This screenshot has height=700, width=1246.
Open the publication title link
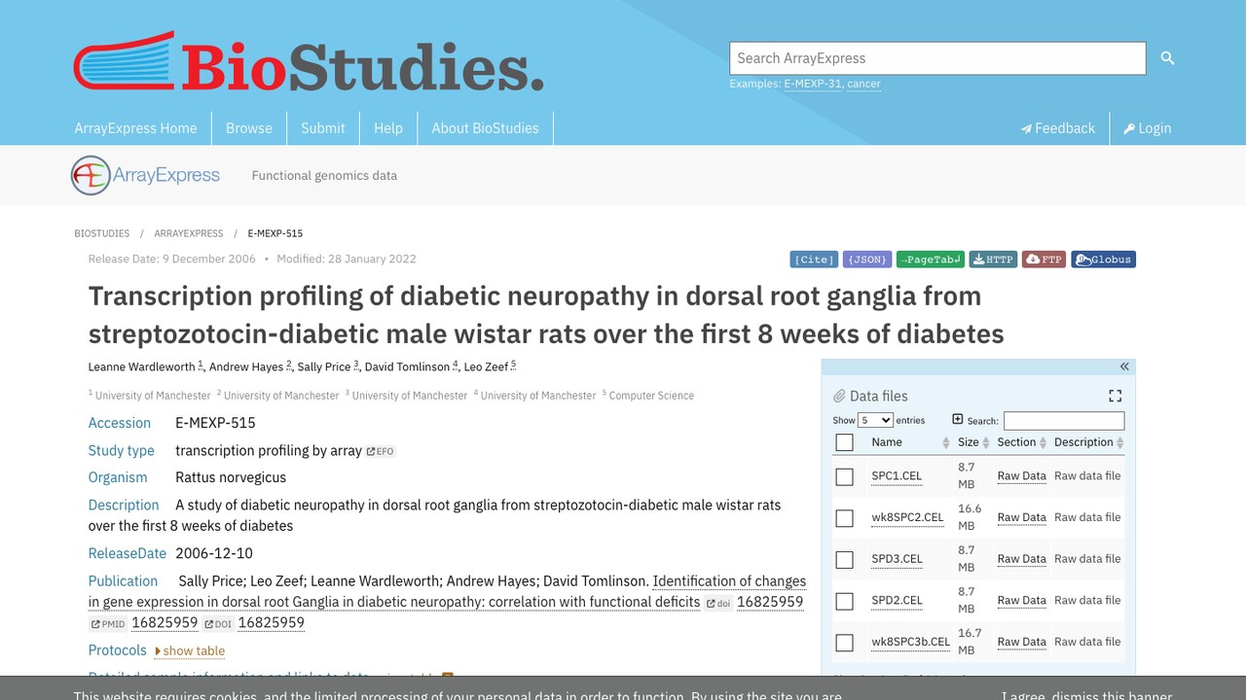click(x=447, y=591)
